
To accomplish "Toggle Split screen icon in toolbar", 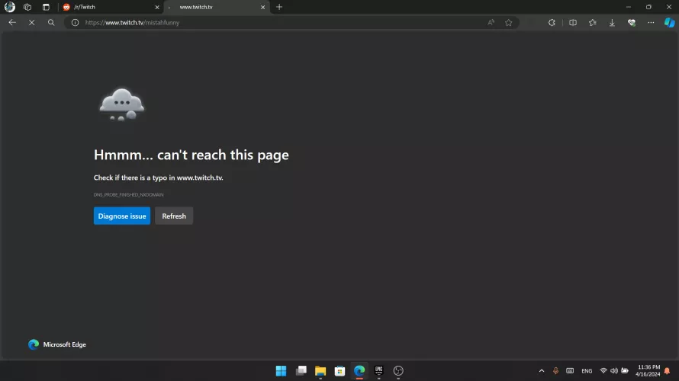I will 572,23.
